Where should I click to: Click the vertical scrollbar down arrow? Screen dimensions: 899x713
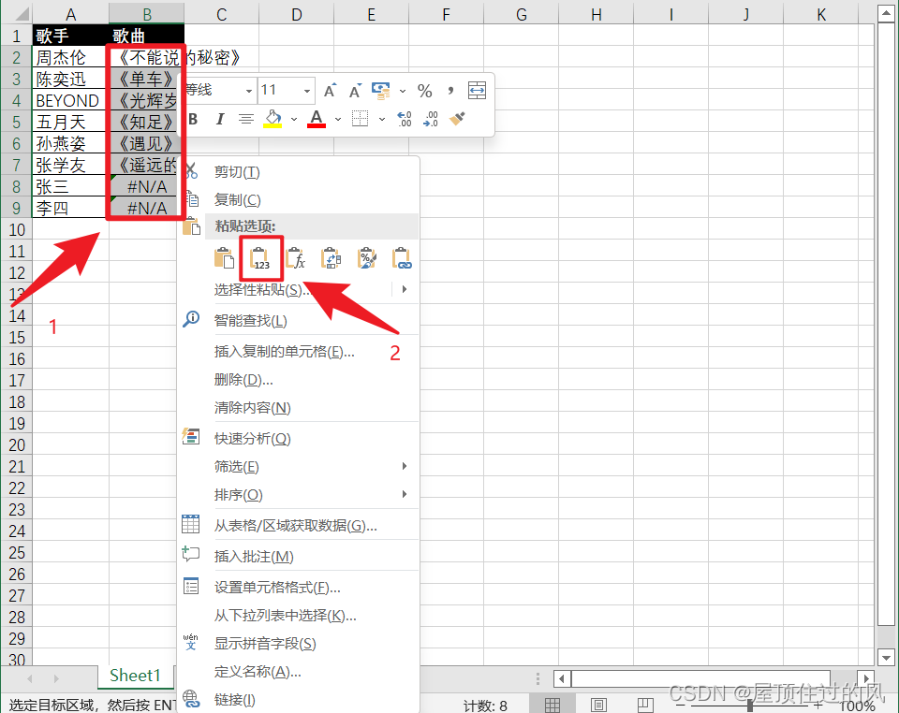(884, 658)
